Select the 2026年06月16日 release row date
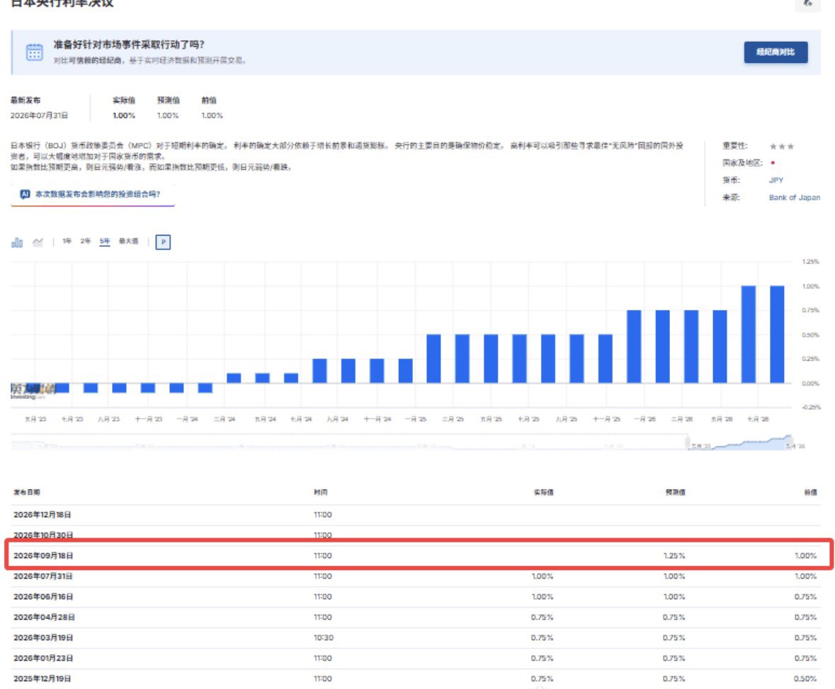 click(43, 597)
